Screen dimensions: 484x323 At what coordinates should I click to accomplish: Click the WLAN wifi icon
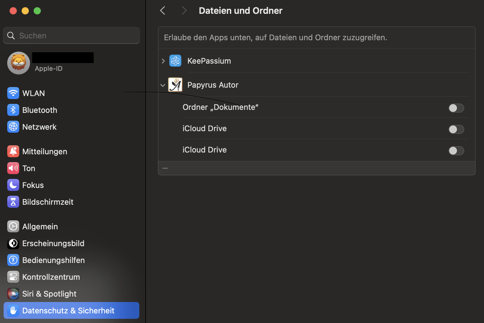(x=13, y=93)
